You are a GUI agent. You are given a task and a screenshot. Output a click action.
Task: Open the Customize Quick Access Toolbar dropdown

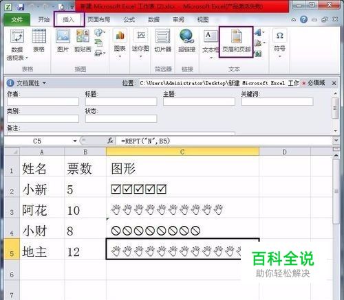(x=72, y=8)
